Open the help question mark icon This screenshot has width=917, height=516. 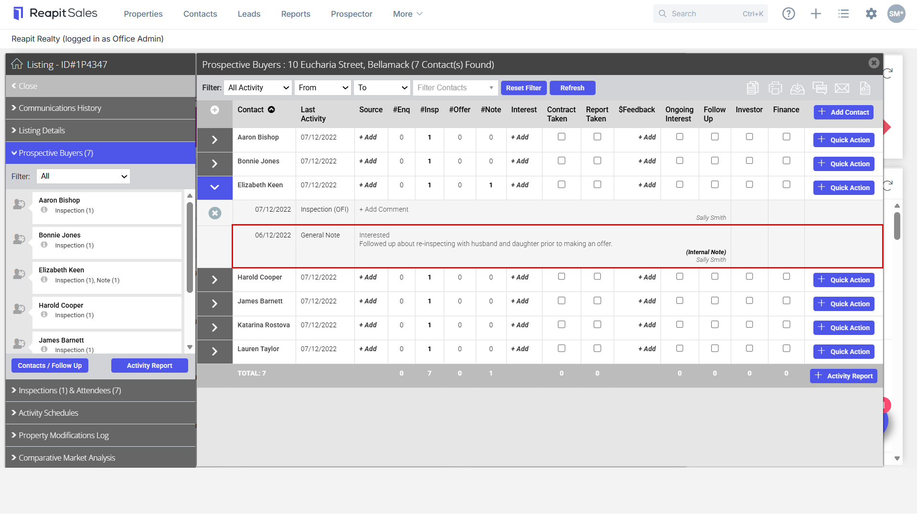(x=789, y=14)
